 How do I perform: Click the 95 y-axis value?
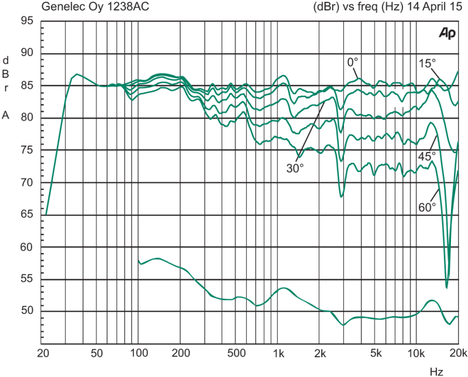pyautogui.click(x=26, y=21)
